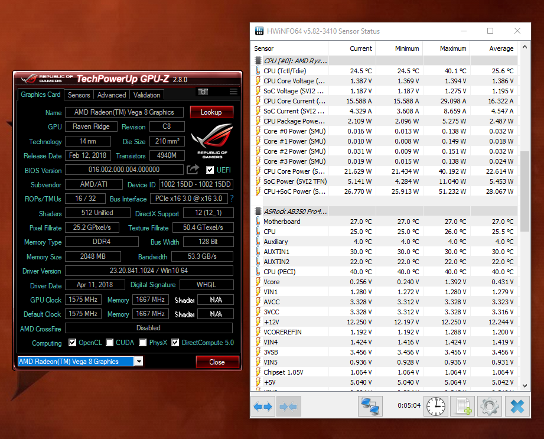Click HWiNFO scrollbar down arrow

(x=525, y=386)
